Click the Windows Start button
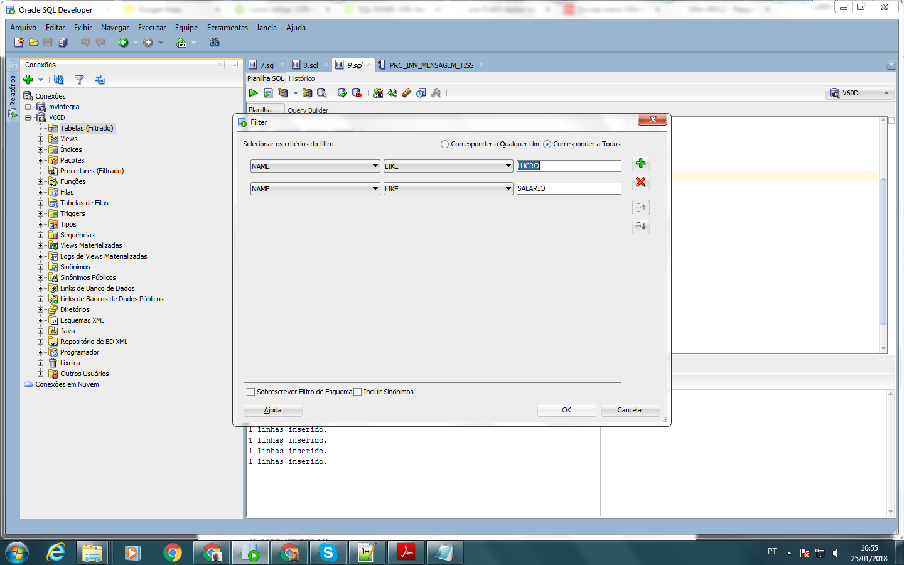 (x=17, y=552)
